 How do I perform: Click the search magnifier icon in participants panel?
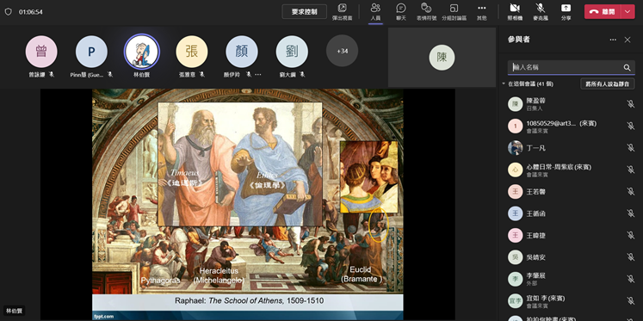click(x=627, y=68)
